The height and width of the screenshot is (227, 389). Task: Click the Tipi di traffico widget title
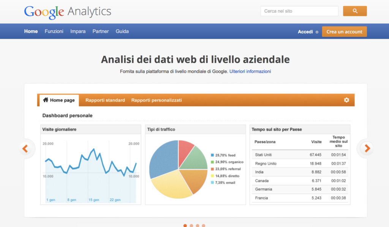pos(161,129)
